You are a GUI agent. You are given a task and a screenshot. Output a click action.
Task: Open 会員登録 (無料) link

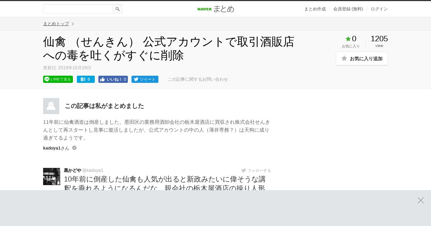pos(348,9)
